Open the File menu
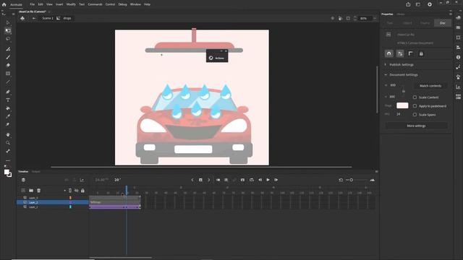Image resolution: width=463 pixels, height=260 pixels. click(32, 4)
